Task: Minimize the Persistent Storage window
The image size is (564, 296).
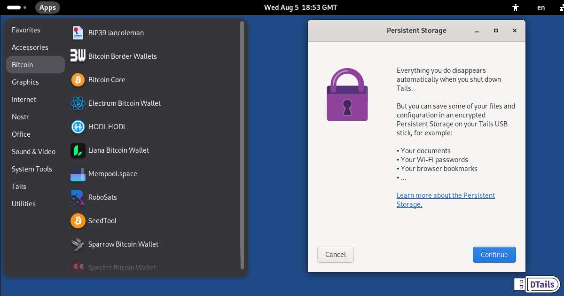Action: (477, 31)
